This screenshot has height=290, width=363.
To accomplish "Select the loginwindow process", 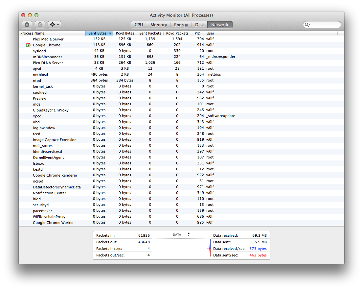I will [181, 128].
